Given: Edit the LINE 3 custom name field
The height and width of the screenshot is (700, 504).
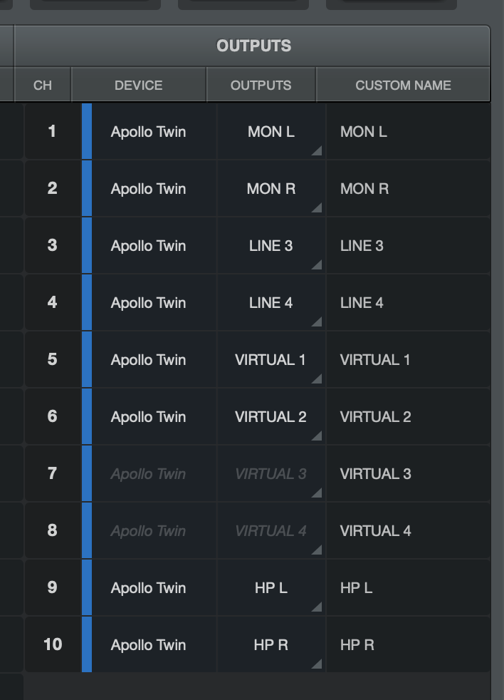Looking at the screenshot, I should pyautogui.click(x=408, y=245).
